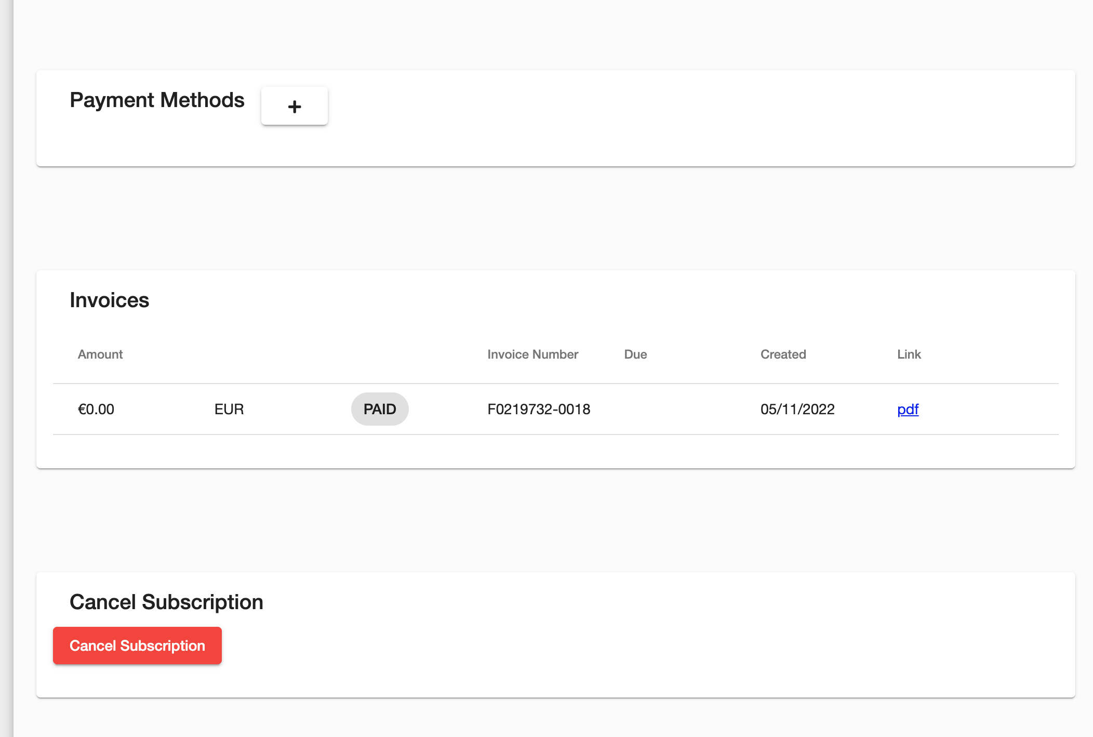Screen dimensions: 1093x737
Task: Click the created date 05/11/2022
Action: coord(797,410)
